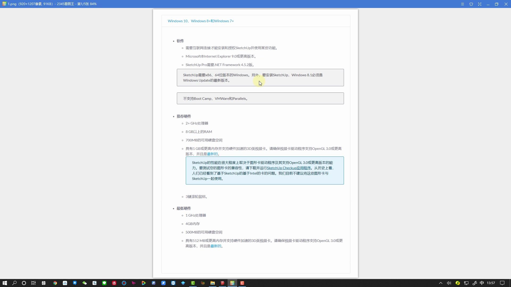Open the white C-letter app on taskbar
This screenshot has width=511, height=287.
pos(94,283)
